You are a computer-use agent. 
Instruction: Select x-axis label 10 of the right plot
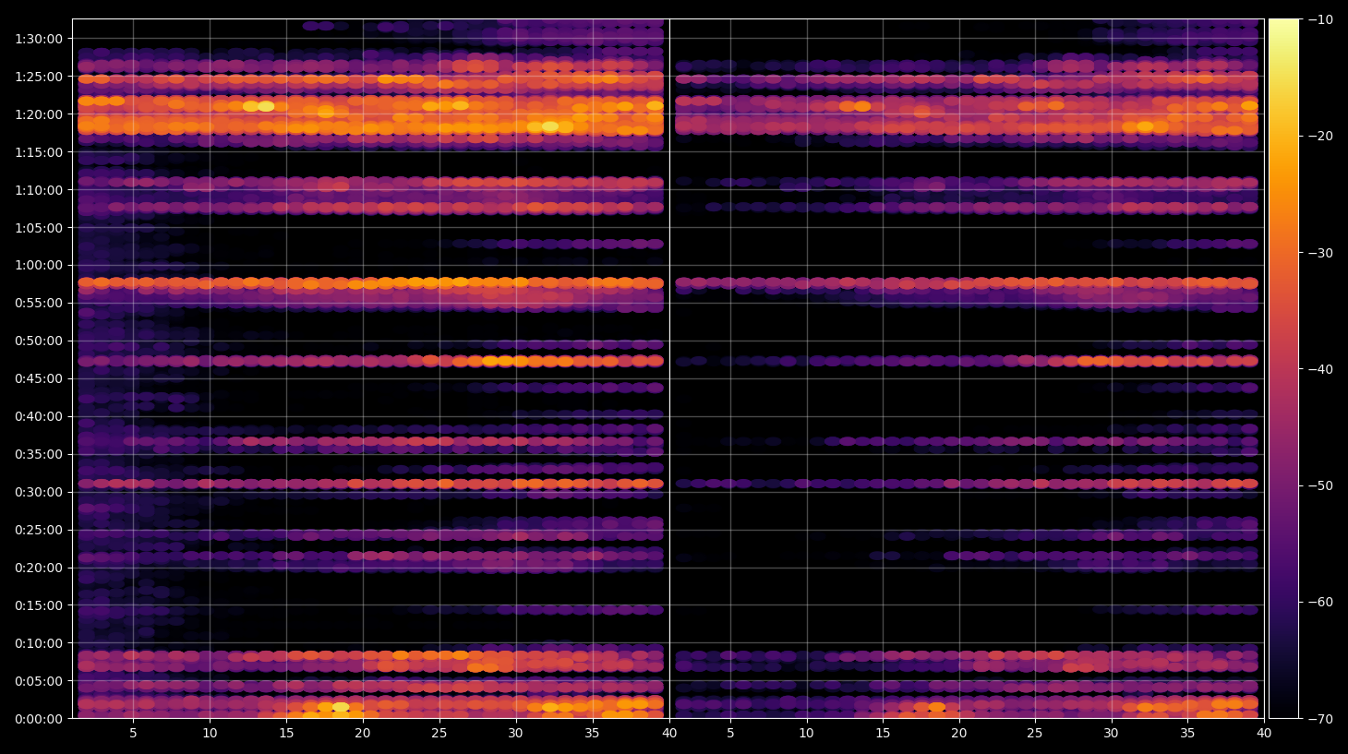(x=806, y=734)
